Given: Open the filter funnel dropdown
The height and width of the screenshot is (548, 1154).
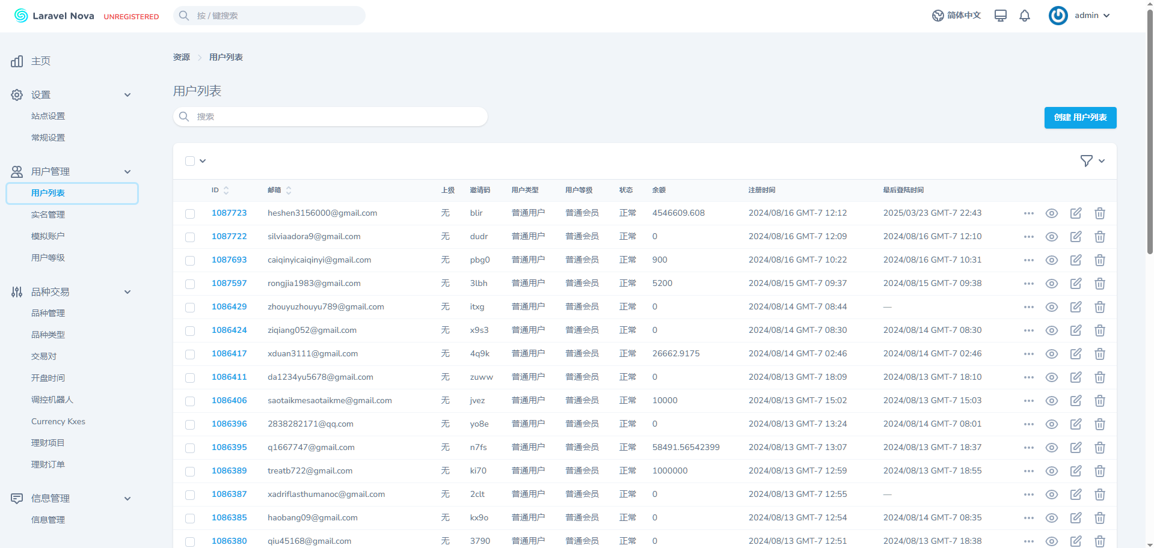Looking at the screenshot, I should click(1092, 161).
